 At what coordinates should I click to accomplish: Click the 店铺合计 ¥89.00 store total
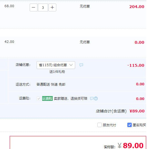137,111
